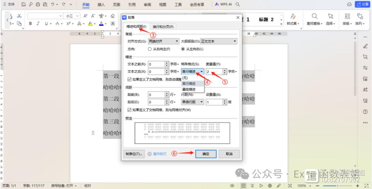
Task: Click the font color A swatch
Action: point(101,23)
